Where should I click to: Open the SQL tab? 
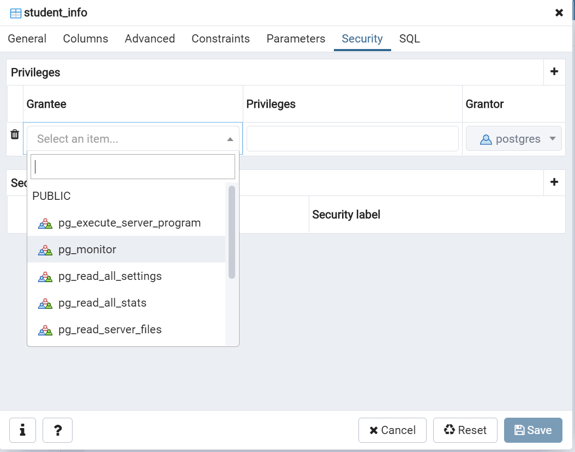click(409, 39)
